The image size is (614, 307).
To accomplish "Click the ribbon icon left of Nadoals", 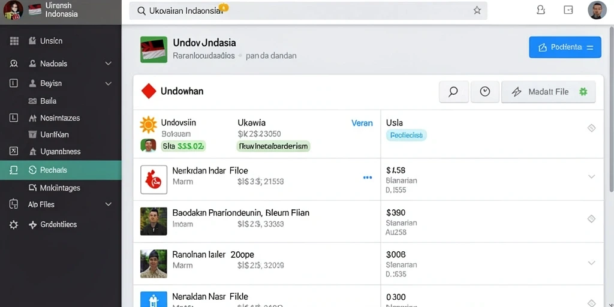I will [14, 64].
